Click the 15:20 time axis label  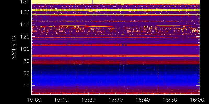coord(88,100)
